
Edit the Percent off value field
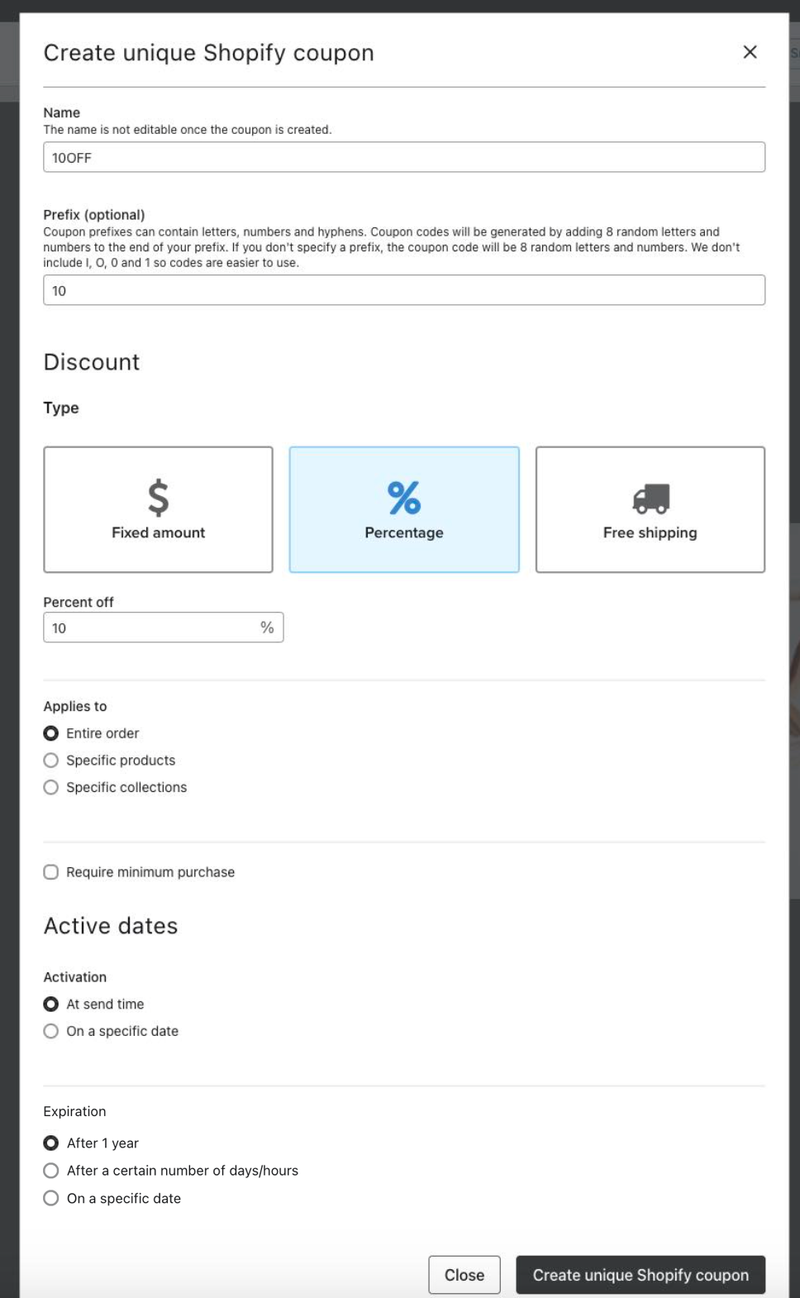tap(149, 628)
